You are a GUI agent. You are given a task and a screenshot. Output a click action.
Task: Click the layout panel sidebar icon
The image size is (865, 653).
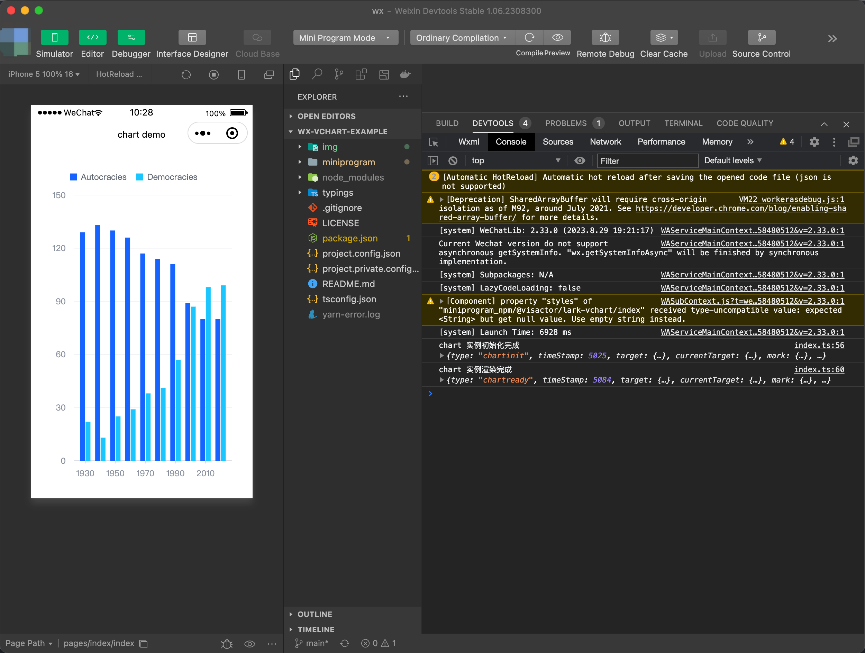click(x=384, y=74)
